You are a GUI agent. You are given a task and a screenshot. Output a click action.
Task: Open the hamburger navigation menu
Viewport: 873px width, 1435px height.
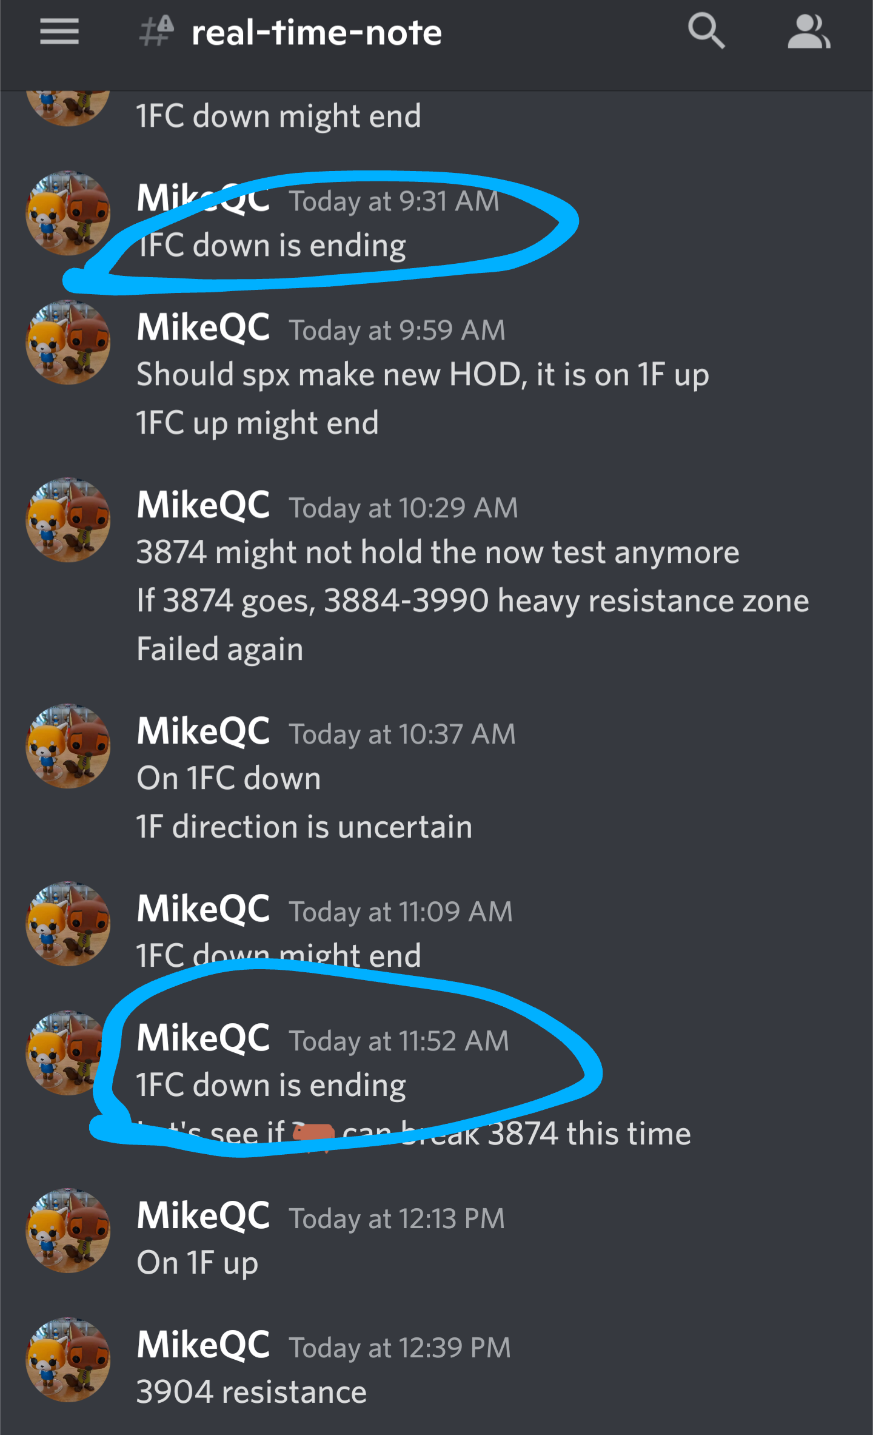tap(59, 32)
